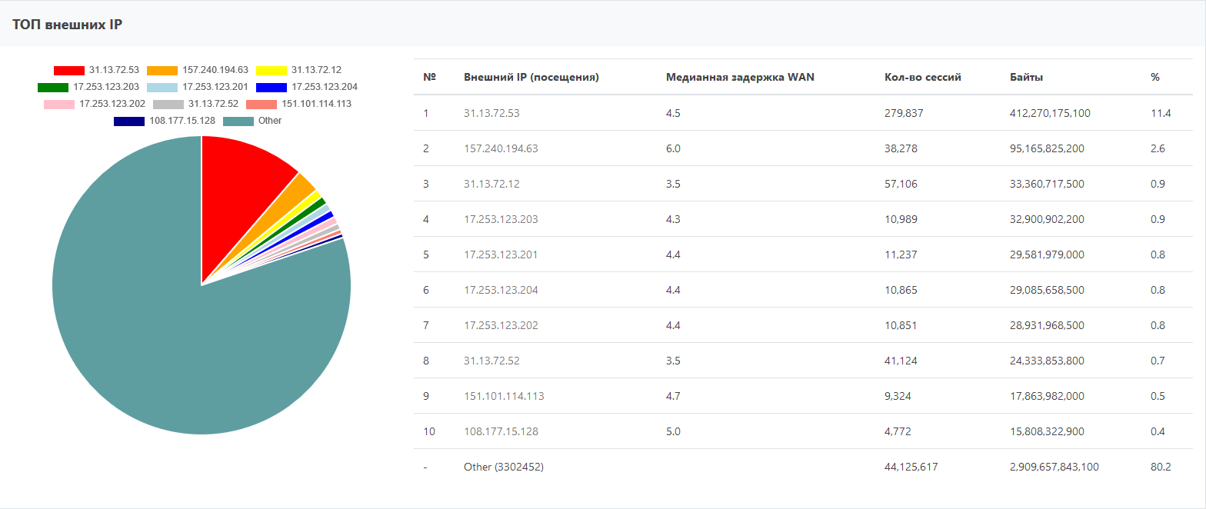Select median delay value 5.0
1206x509 pixels.
click(x=673, y=431)
